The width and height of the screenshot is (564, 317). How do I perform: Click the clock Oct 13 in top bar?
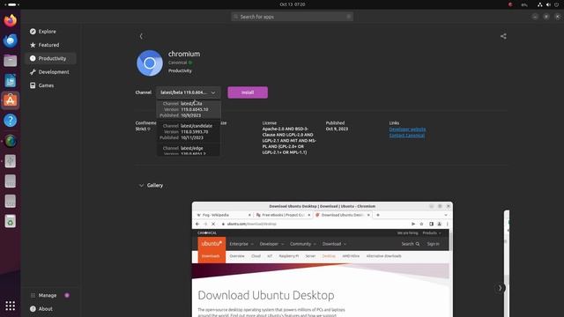tap(293, 4)
